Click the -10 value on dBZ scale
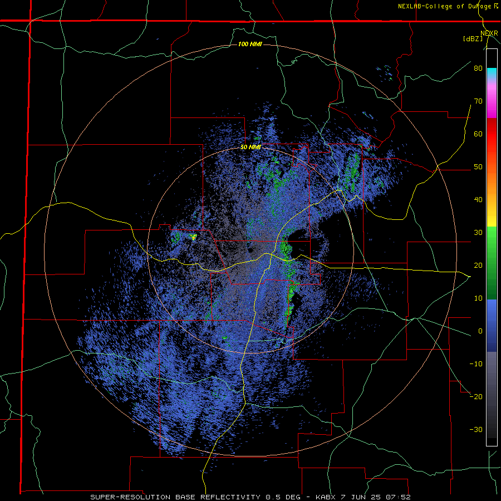This screenshot has height=501, width=501. point(476,364)
